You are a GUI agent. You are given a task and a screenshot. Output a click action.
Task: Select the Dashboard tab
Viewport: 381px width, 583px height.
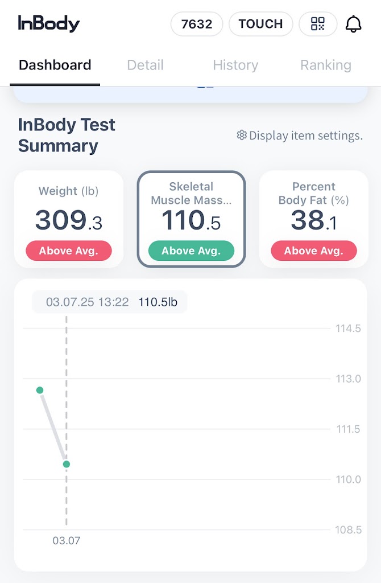point(55,65)
